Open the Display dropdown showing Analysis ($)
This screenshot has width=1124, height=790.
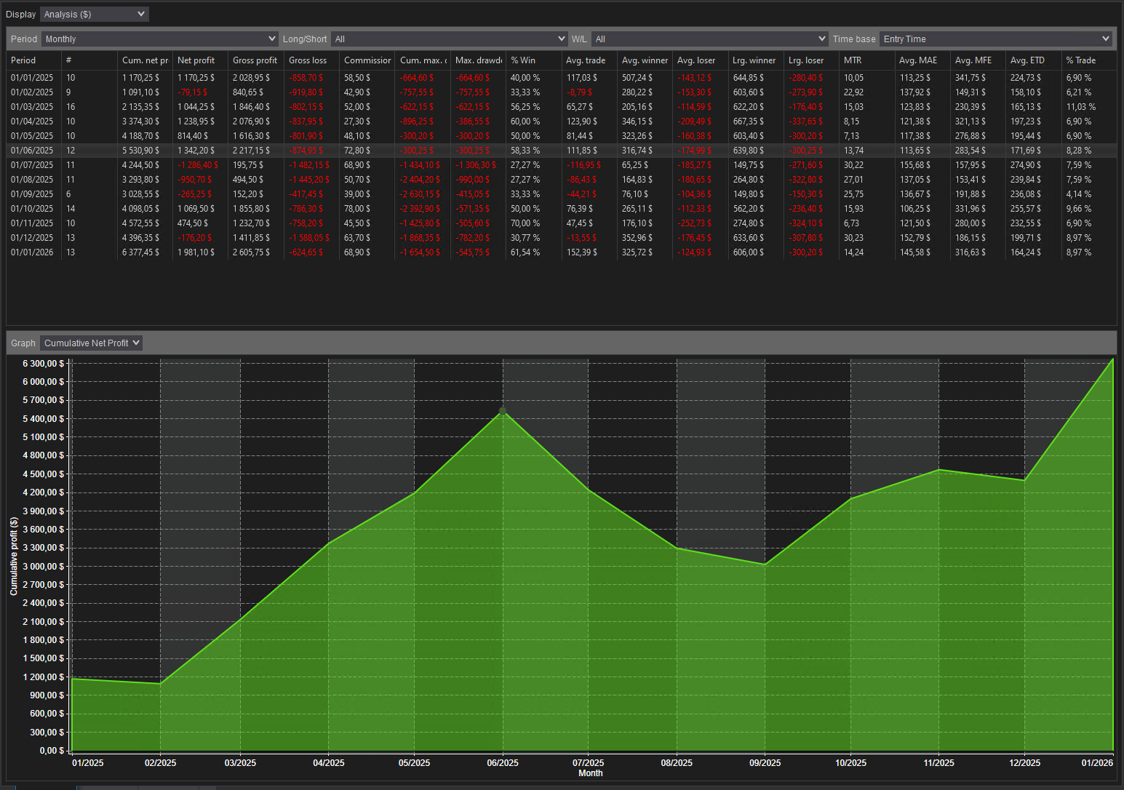94,14
